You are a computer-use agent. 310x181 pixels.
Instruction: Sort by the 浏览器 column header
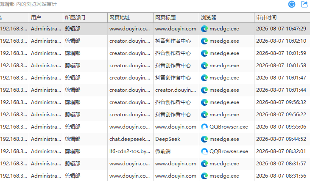point(226,17)
